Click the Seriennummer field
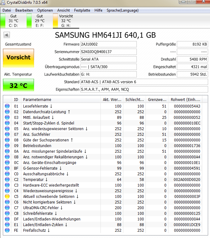 [x=109, y=52]
